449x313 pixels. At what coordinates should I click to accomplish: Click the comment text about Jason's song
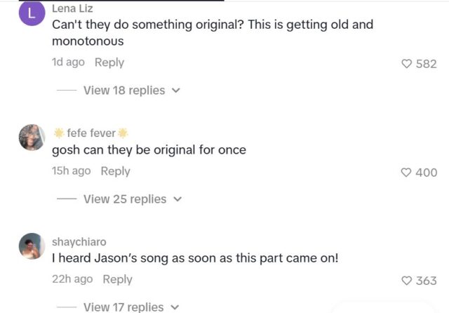[x=195, y=258]
